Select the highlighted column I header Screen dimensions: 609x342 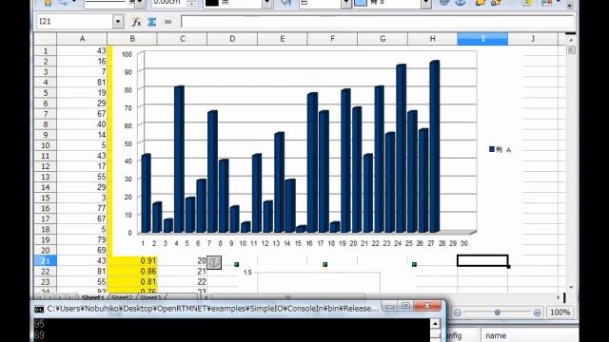point(482,39)
